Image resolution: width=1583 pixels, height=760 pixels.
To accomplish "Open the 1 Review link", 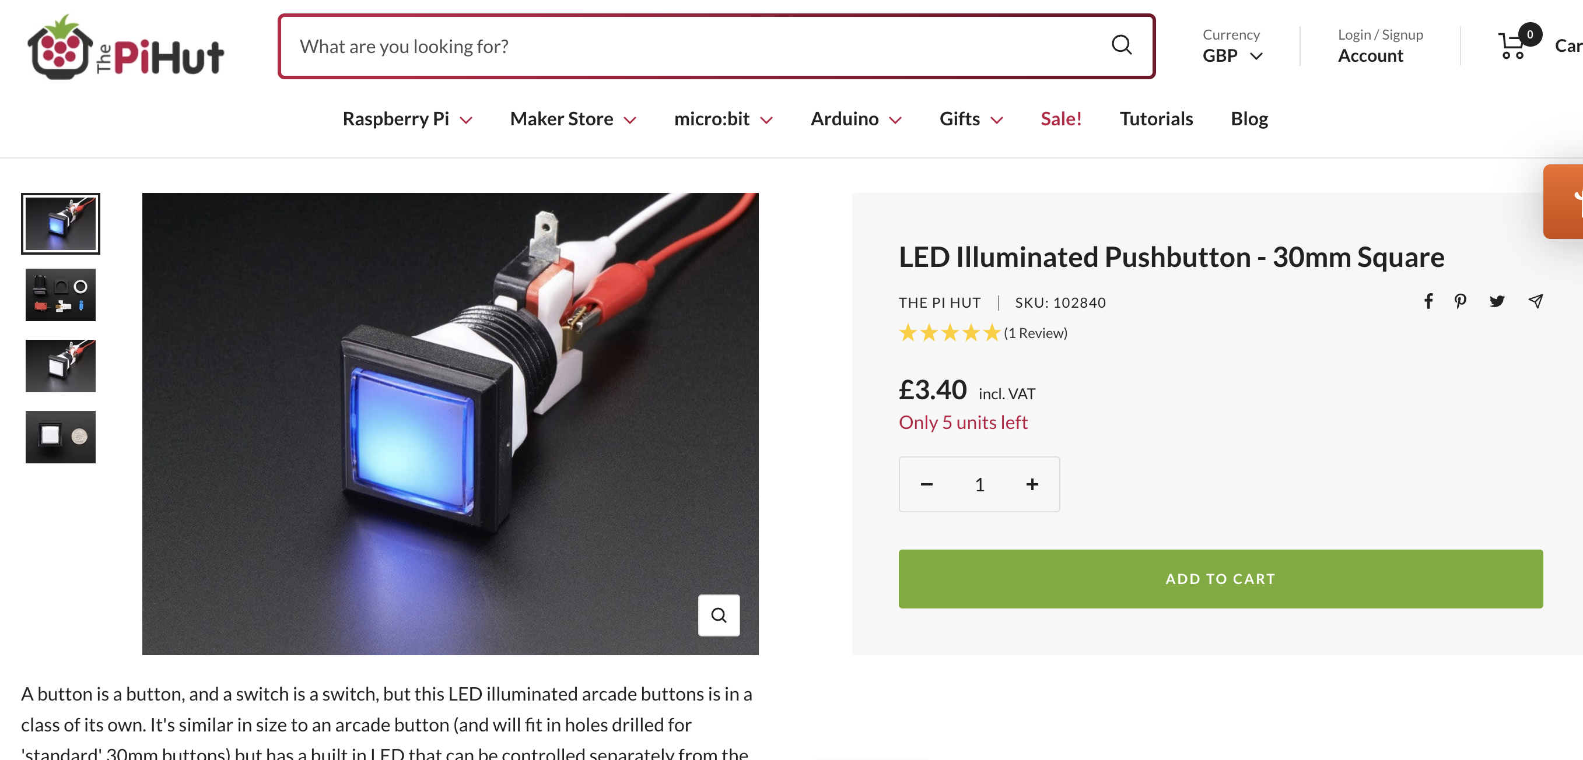I will (x=1035, y=333).
